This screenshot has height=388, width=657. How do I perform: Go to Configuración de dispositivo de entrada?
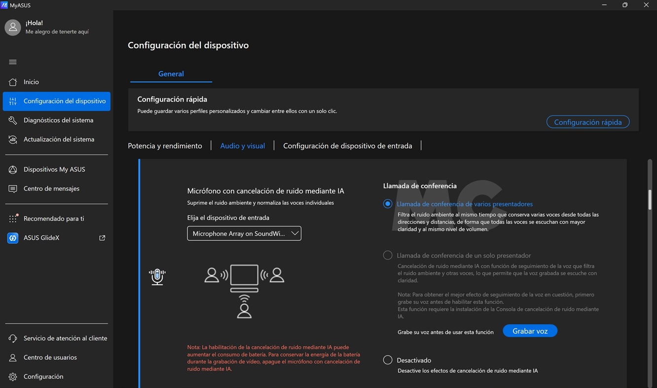click(347, 146)
